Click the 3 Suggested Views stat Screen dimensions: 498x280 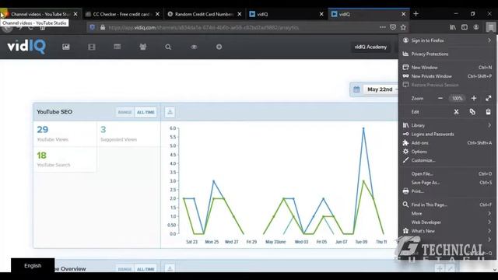128,134
